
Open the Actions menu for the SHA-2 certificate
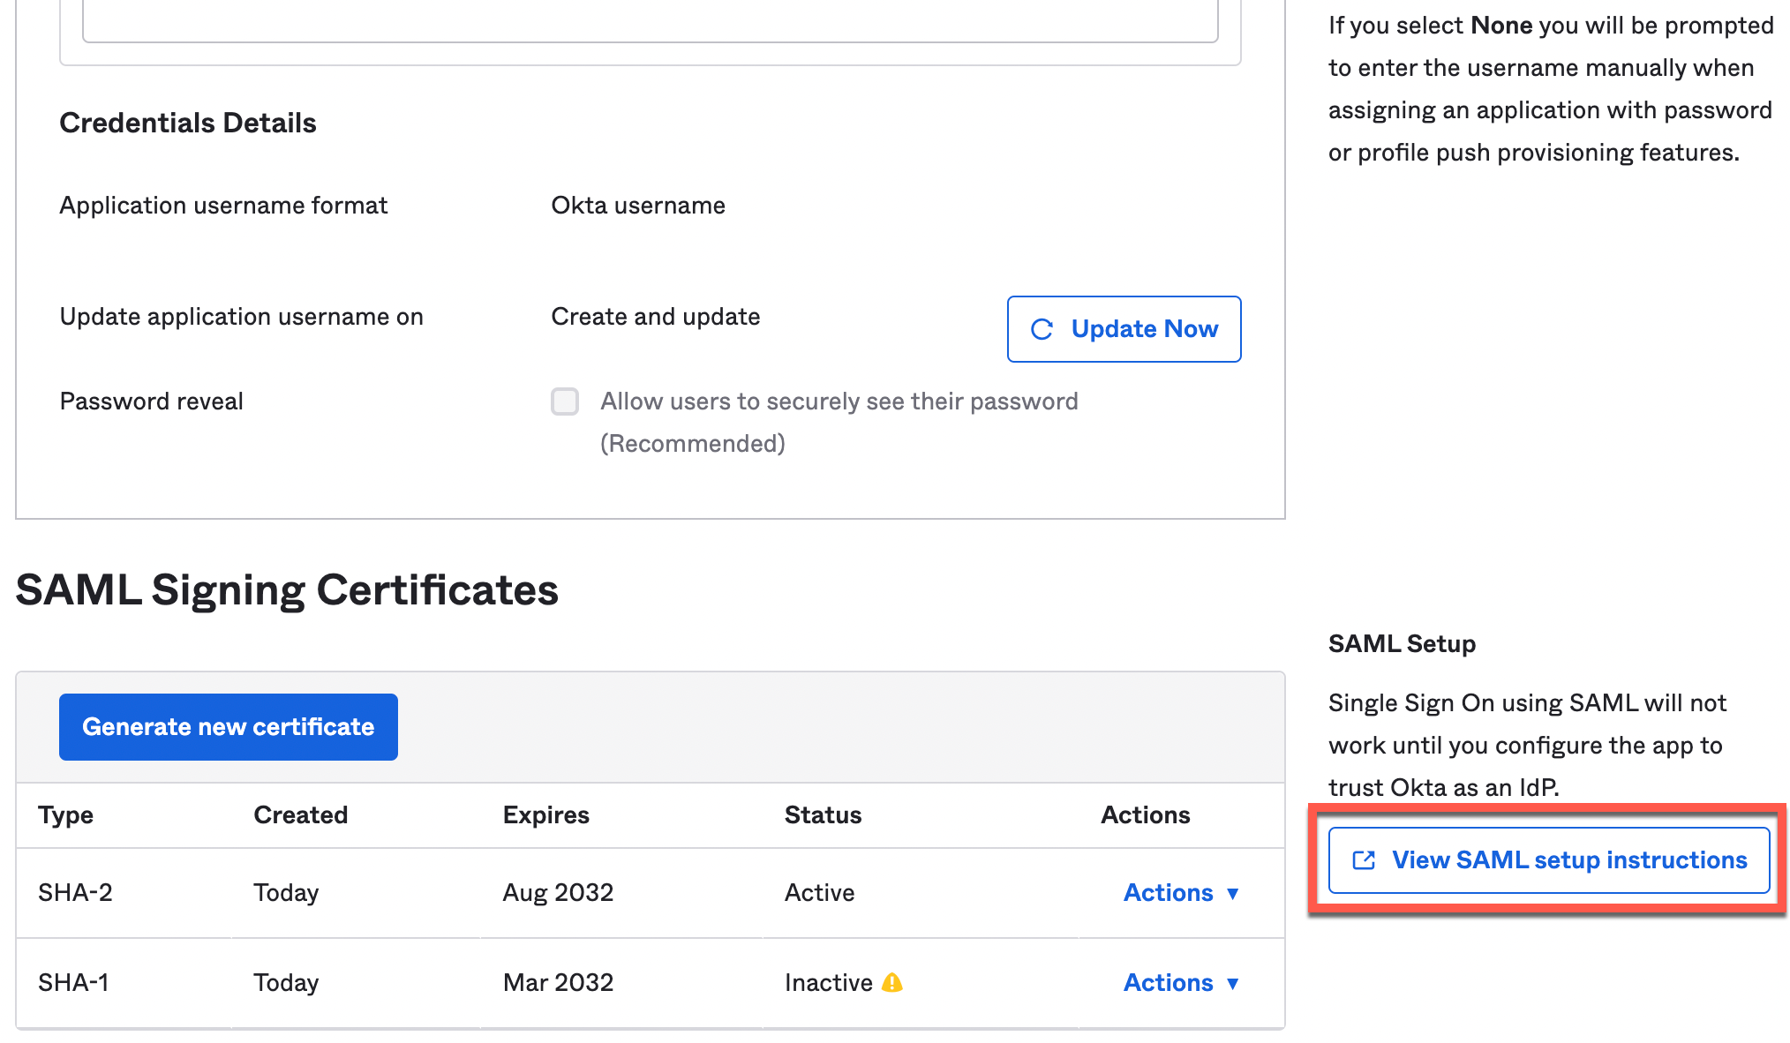point(1169,893)
